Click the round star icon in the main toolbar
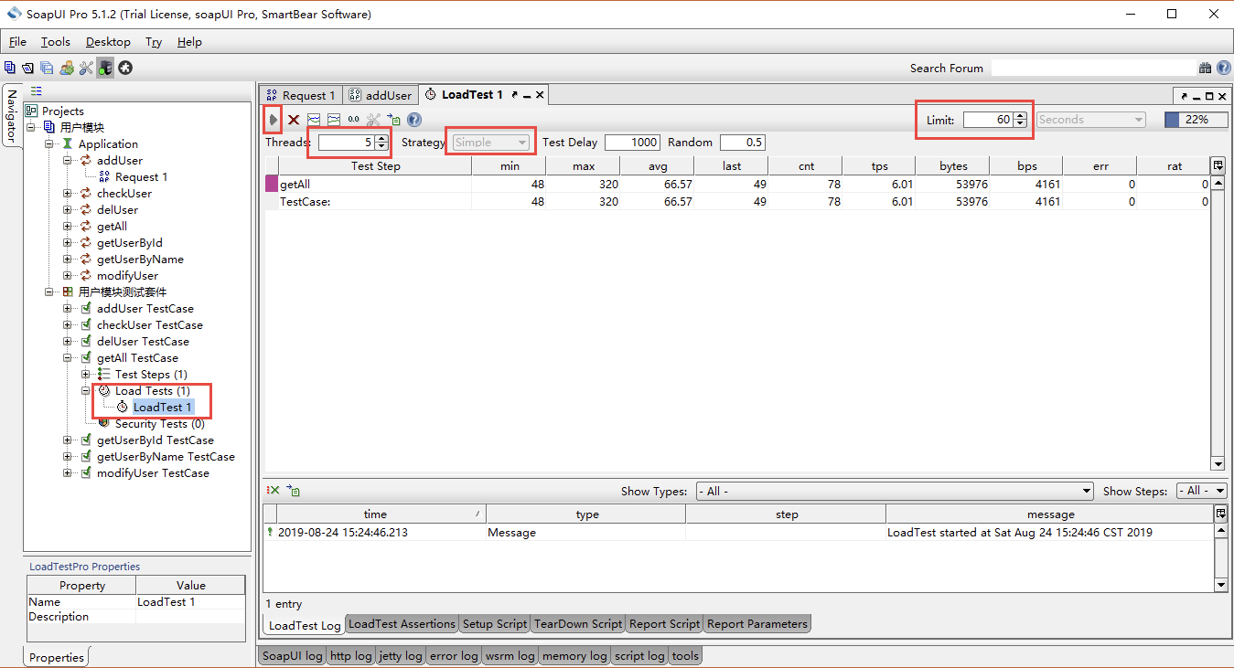Image resolution: width=1234 pixels, height=668 pixels. 125,68
